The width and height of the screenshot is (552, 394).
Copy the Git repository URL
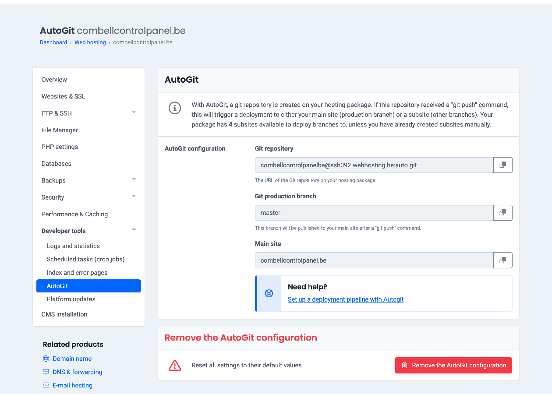[x=503, y=165]
